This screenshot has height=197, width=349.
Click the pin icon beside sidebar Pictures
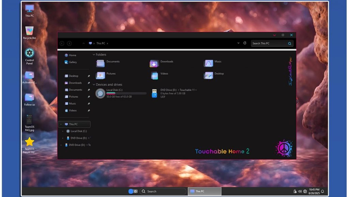pos(89,97)
